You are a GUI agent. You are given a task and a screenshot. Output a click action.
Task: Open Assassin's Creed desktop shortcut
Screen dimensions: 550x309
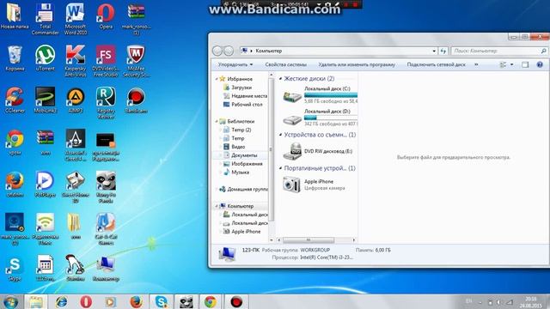(75, 145)
